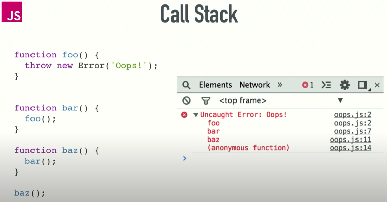Screen dimensions: 387x202
Task: Clear the console with the ban icon
Action: [x=186, y=100]
